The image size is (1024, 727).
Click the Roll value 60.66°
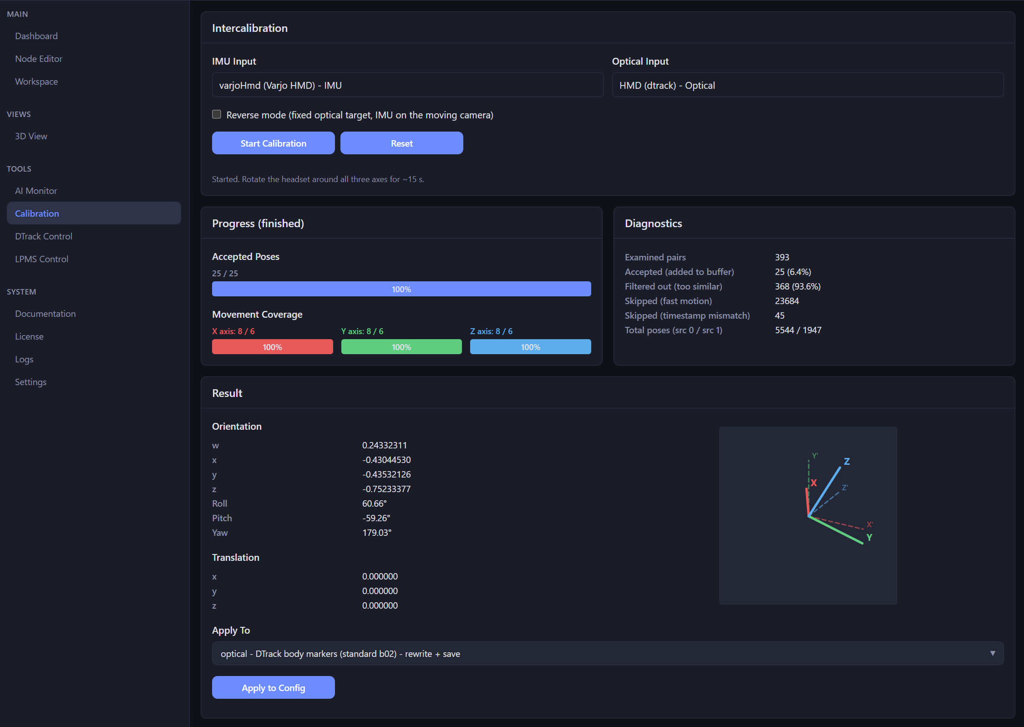tap(375, 503)
